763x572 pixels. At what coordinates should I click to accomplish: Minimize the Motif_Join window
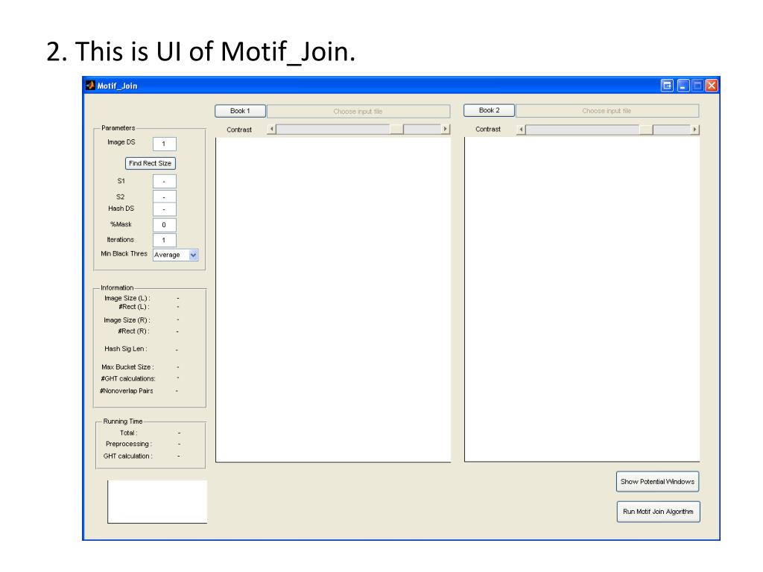tap(683, 86)
